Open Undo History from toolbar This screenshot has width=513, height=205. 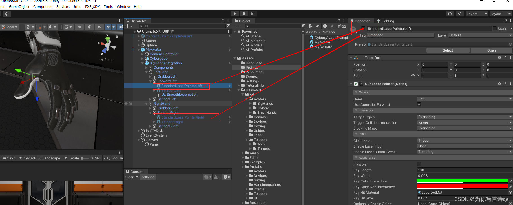click(450, 14)
